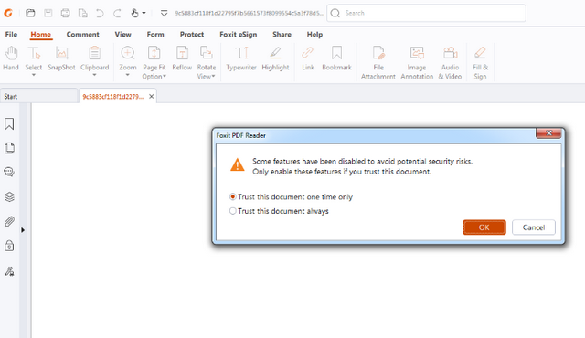Click Rotate View tool
585x338 pixels.
click(x=207, y=63)
